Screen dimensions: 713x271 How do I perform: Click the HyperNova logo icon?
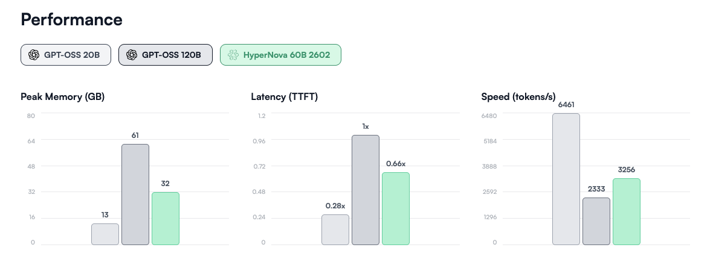(233, 55)
